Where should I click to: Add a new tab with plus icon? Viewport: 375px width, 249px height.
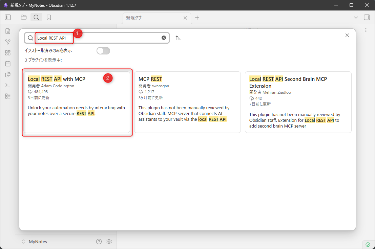197,18
